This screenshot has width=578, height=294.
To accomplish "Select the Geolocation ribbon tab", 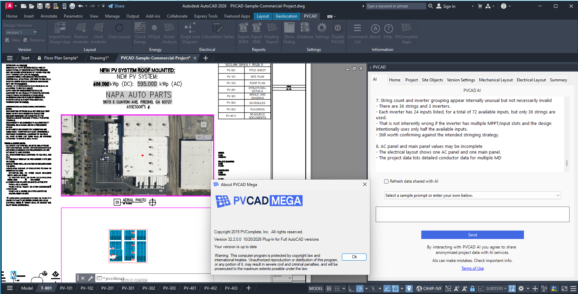I will (x=286, y=16).
